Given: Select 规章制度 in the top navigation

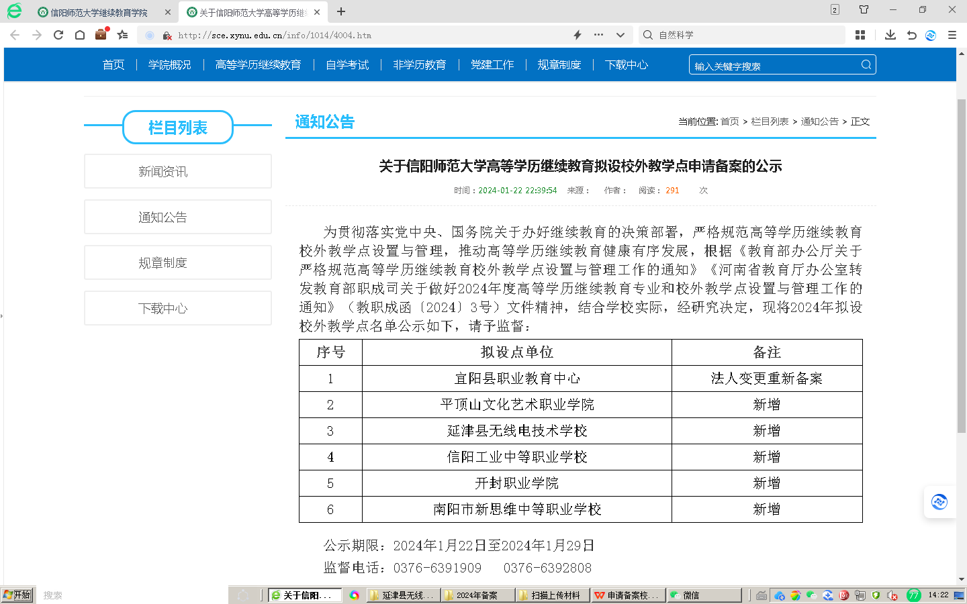Looking at the screenshot, I should point(559,65).
